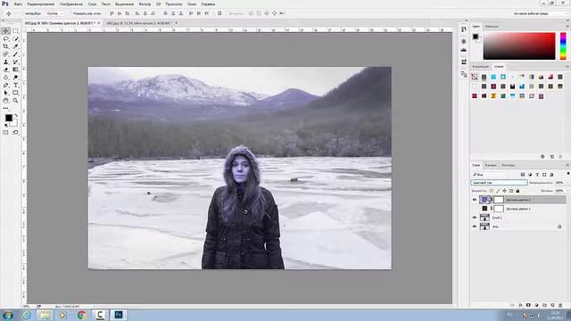Screen dimensions: 571x321
Task: Open the layer filter kind dropdown
Action: point(490,175)
